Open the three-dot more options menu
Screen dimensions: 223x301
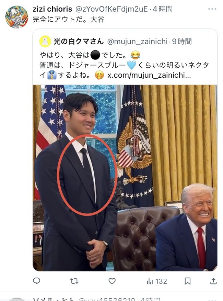pos(212,9)
